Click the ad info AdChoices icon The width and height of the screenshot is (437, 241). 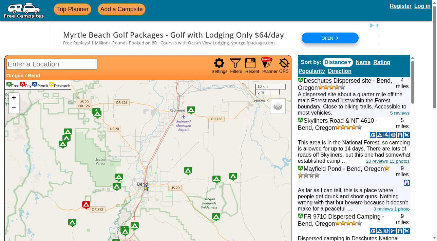(x=372, y=25)
